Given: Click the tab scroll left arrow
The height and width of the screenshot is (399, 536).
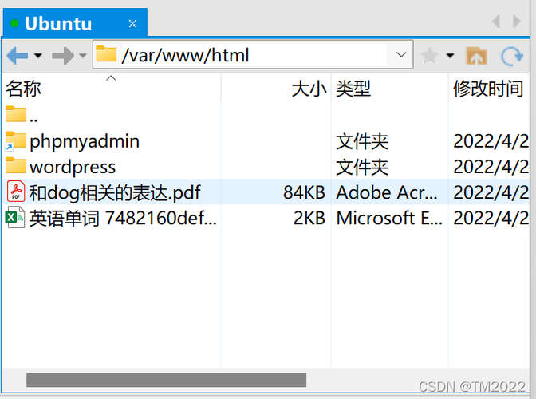Looking at the screenshot, I should click(496, 22).
